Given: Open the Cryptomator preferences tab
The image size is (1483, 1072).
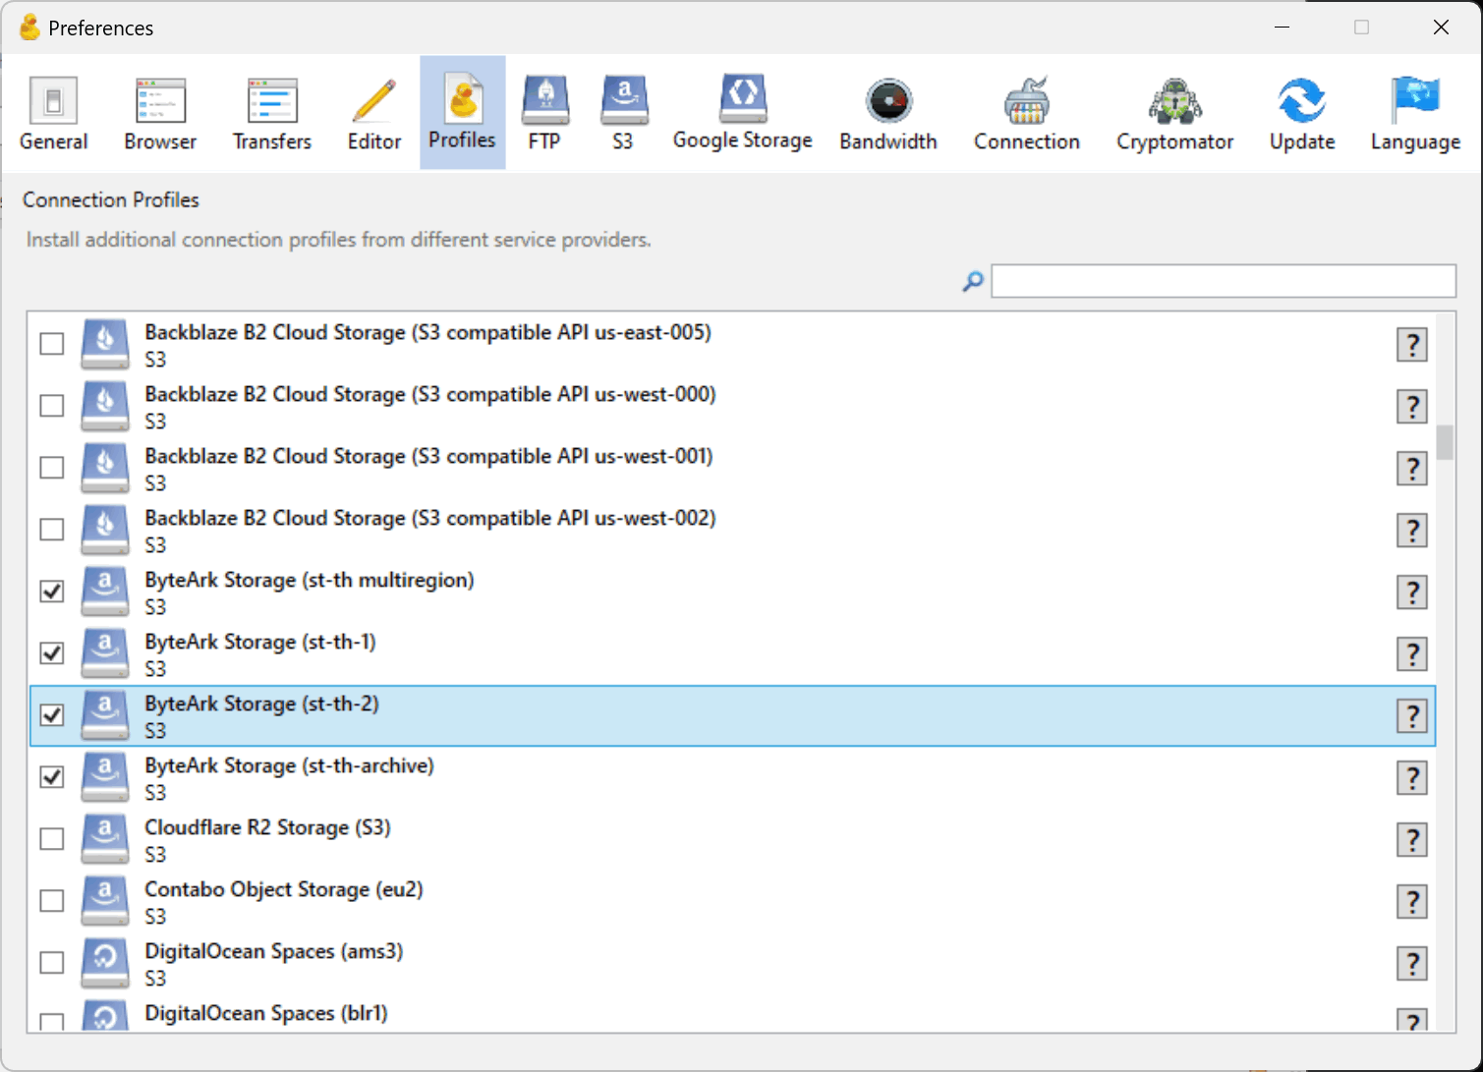Looking at the screenshot, I should coord(1174,113).
